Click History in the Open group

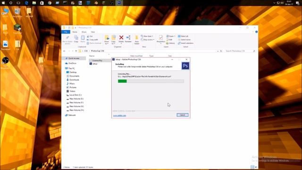tap(170, 43)
